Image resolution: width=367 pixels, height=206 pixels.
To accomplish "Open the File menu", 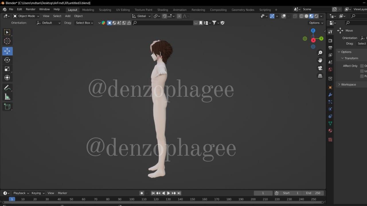I will point(11,9).
